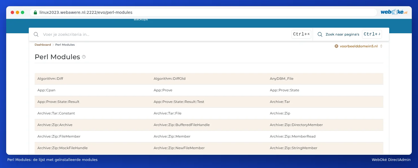Go to Dashboard via breadcrumb link
Viewport: 418px width, 168px height.
coord(43,45)
